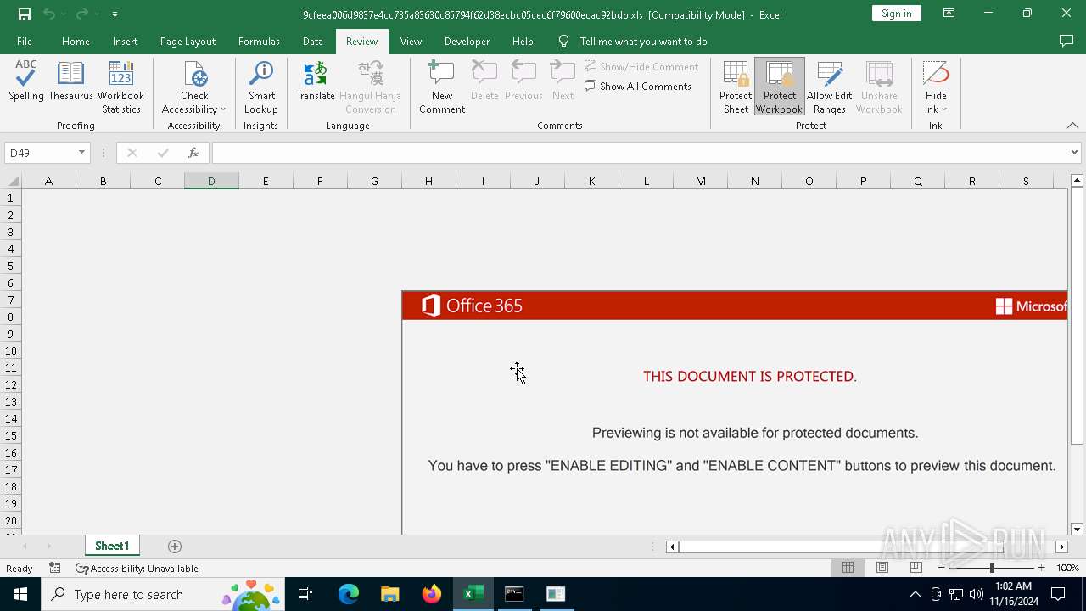
Task: Click the 100% zoom level
Action: pyautogui.click(x=1067, y=568)
